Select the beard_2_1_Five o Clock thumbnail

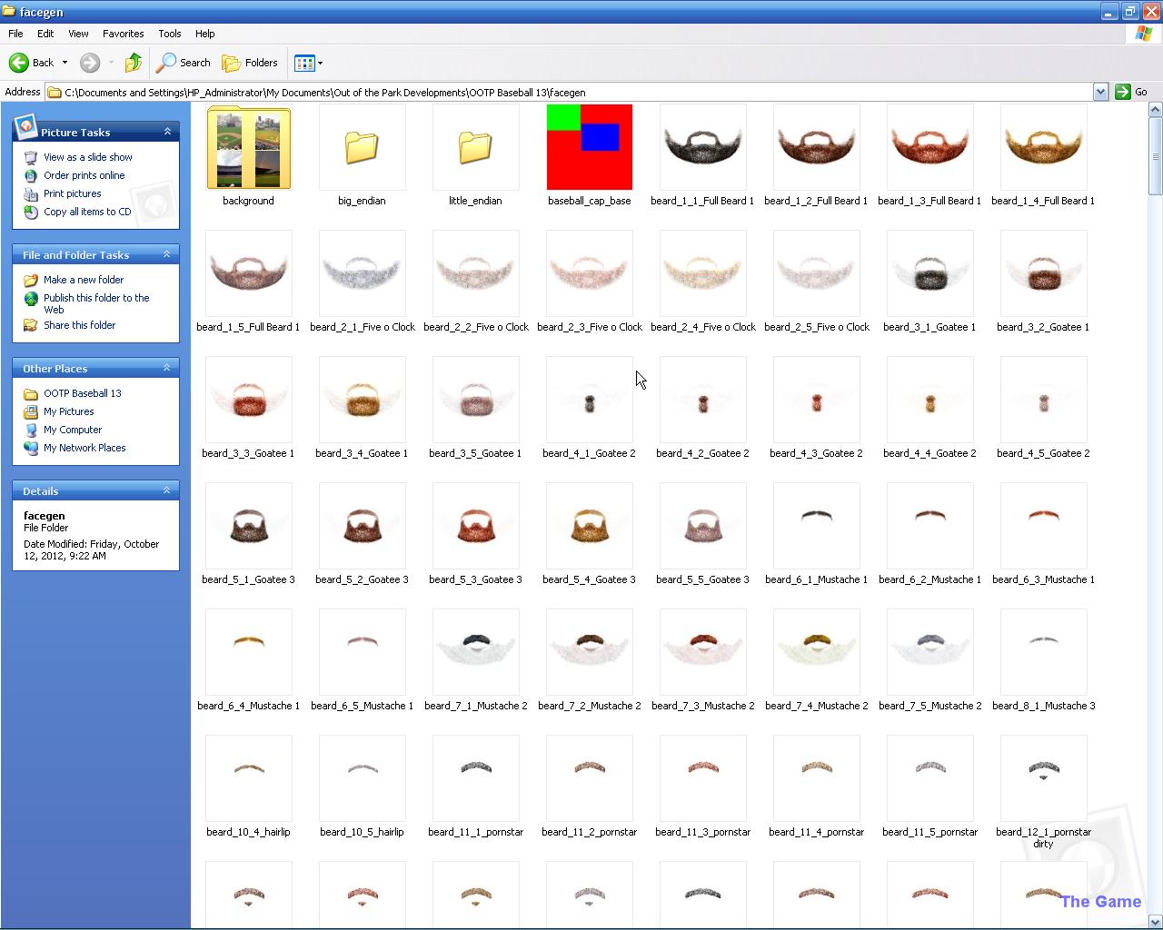[363, 273]
